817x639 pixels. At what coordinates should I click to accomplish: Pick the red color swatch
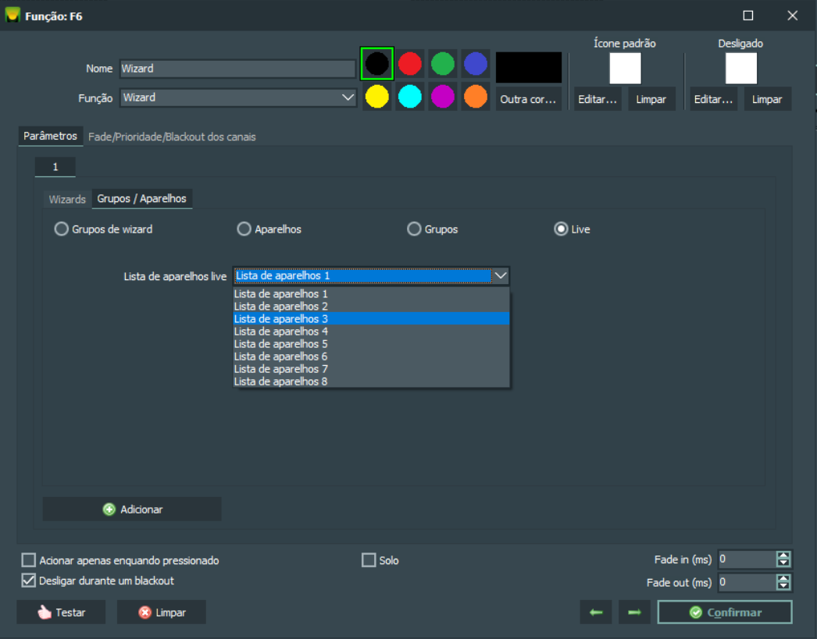410,63
